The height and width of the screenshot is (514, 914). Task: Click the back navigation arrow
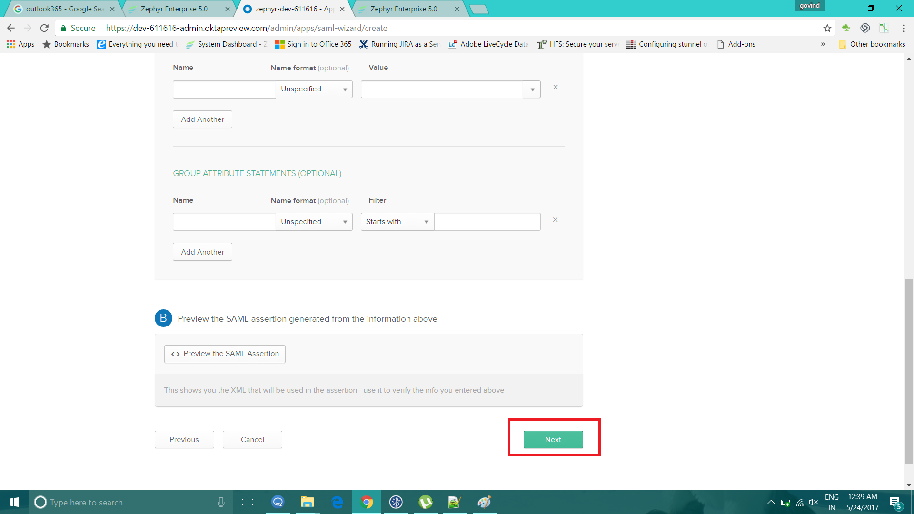[x=11, y=28]
